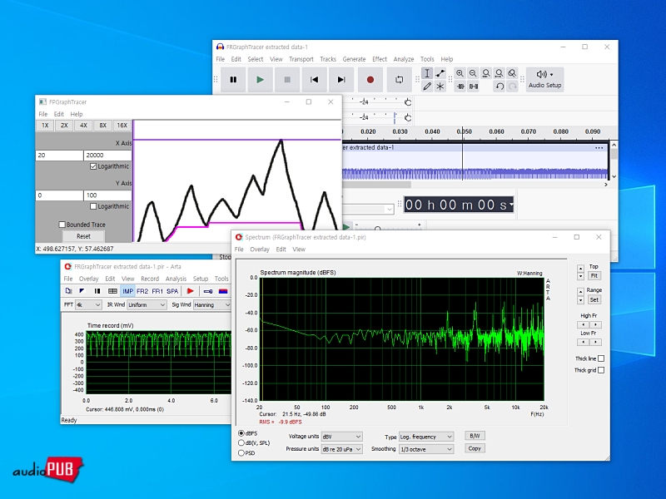Open the Pressure units dropdown
Image resolution: width=666 pixels, height=499 pixels.
click(342, 449)
